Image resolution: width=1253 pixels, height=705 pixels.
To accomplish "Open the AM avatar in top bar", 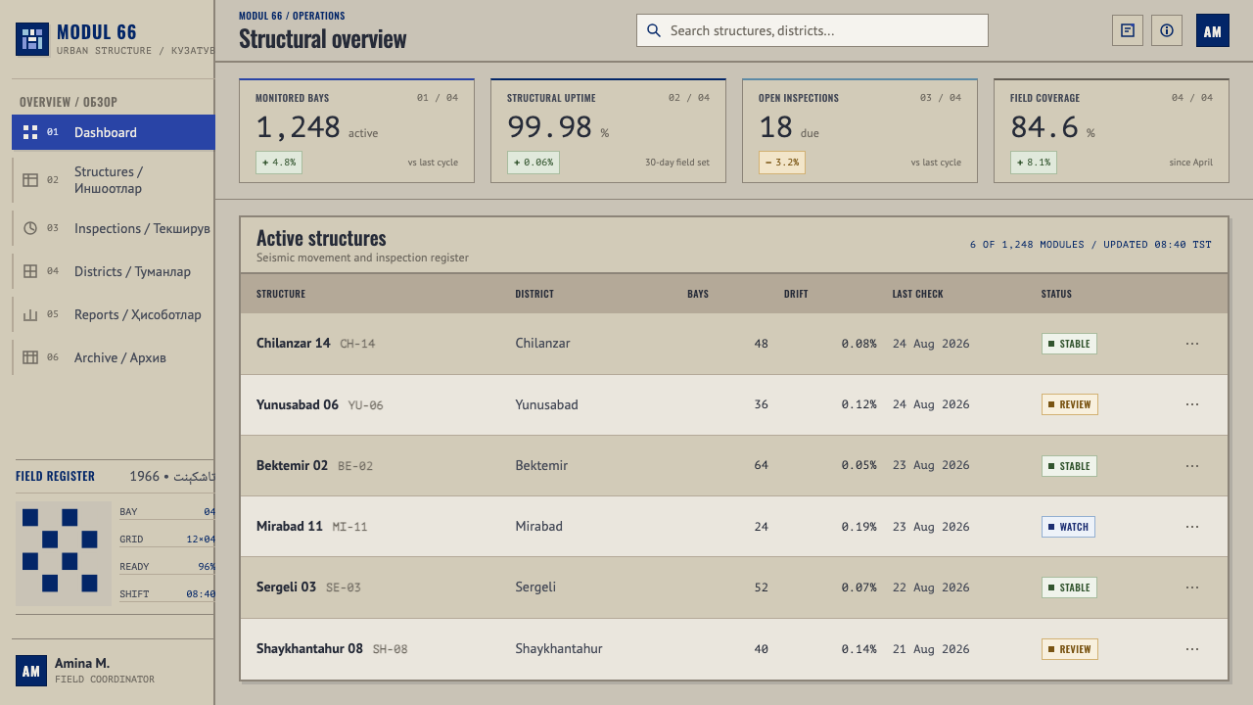I will (1212, 30).
